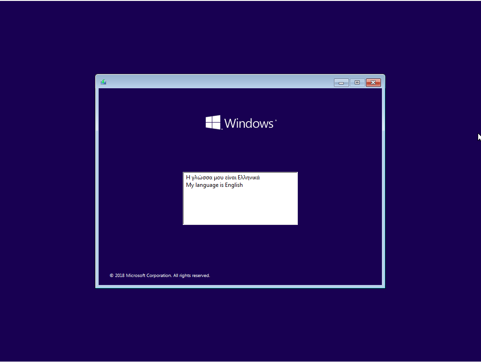Close the Windows Setup window
The image size is (481, 362).
click(x=373, y=83)
